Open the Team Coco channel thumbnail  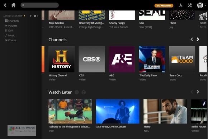[182, 59]
